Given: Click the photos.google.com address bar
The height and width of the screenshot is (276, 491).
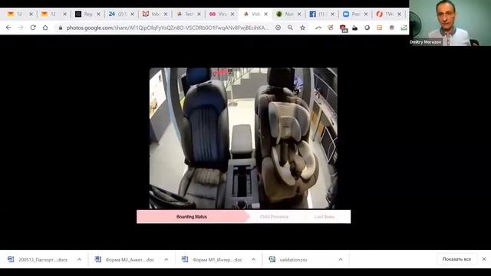Looking at the screenshot, I should [167, 28].
